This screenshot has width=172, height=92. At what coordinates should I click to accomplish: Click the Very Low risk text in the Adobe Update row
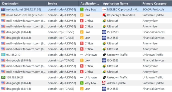(90, 83)
